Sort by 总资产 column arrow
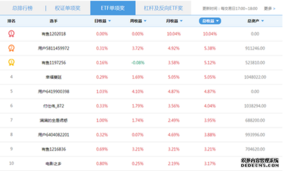Image resolution: width=283 pixels, height=171 pixels. click(263, 21)
